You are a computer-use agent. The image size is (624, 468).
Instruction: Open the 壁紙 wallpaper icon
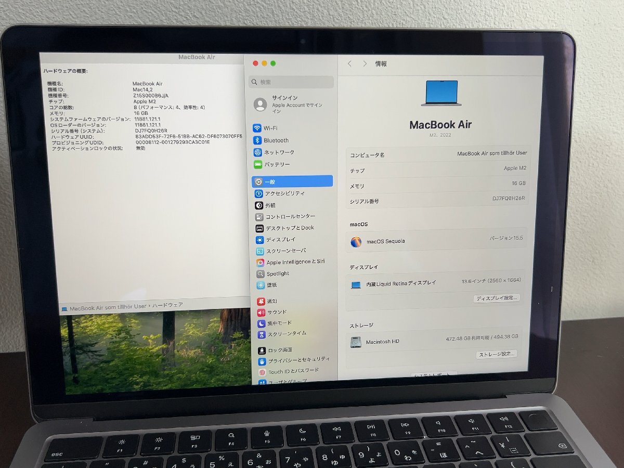click(x=261, y=285)
